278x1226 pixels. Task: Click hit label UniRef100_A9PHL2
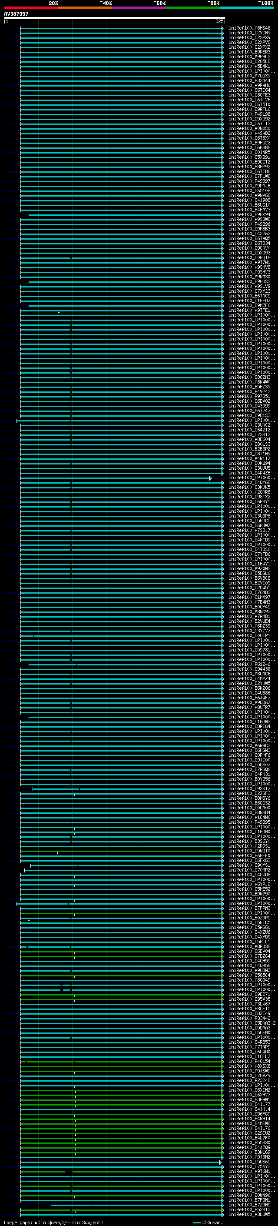[249, 57]
